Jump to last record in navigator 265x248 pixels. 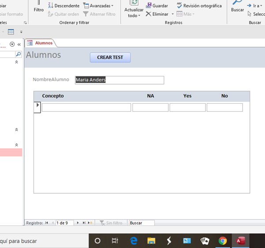pos(84,223)
